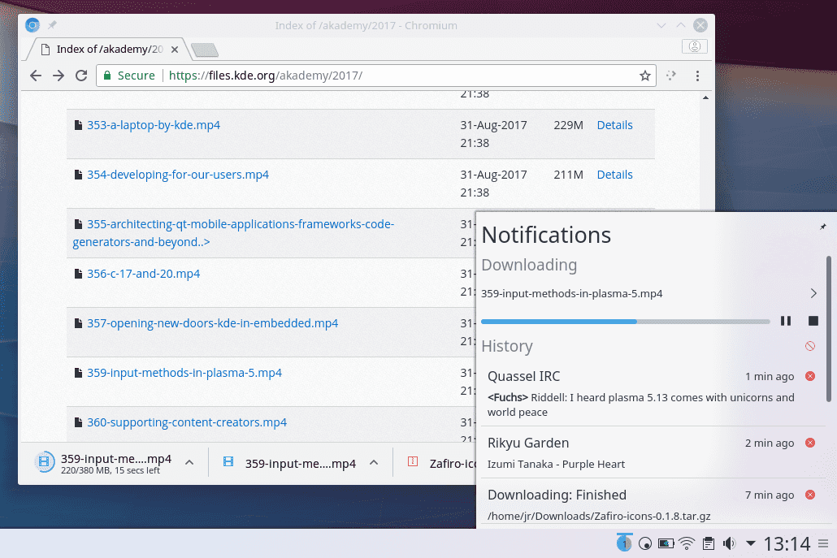Open Chromium's profile avatar icon
This screenshot has width=837, height=558.
tap(695, 46)
